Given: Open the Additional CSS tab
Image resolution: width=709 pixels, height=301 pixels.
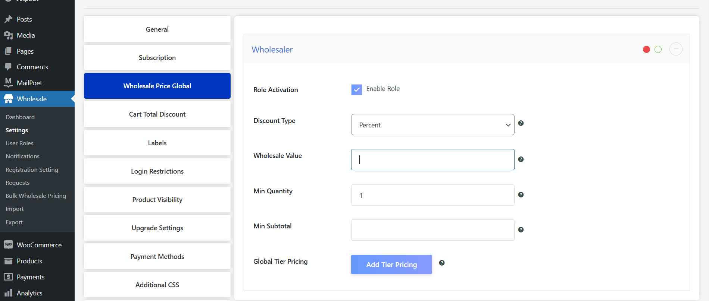Looking at the screenshot, I should 157,285.
